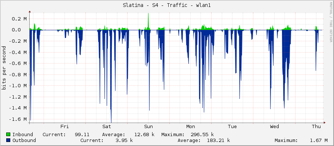Click the graph title 'Slatina - S4 - Traffic - wlan1'
This screenshot has width=334, height=146.
(x=167, y=5)
